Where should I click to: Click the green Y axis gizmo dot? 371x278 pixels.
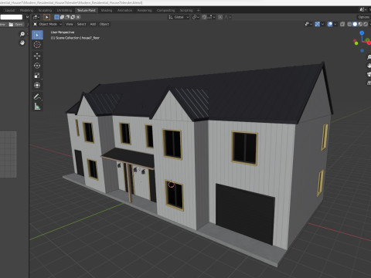(356, 43)
